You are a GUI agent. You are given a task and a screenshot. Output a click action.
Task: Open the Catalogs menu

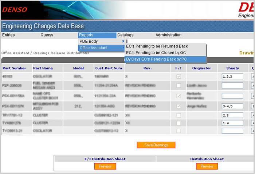125,35
